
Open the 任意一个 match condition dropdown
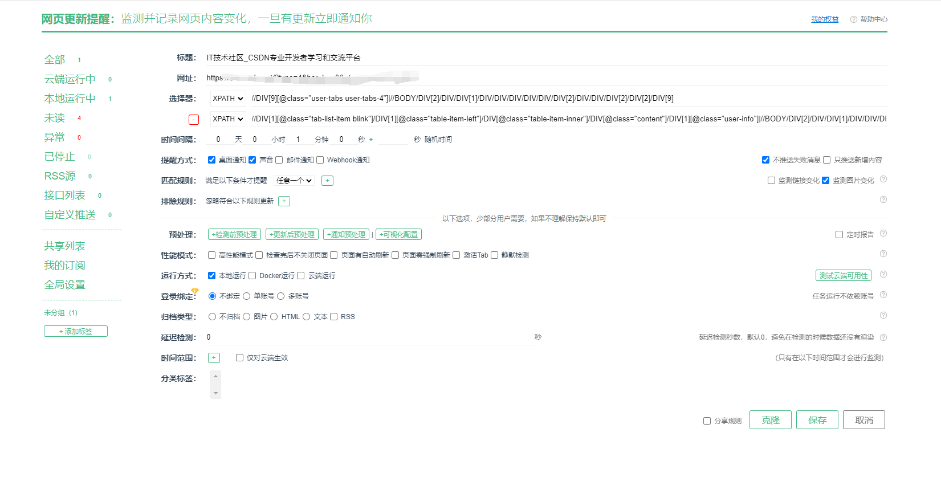point(294,181)
